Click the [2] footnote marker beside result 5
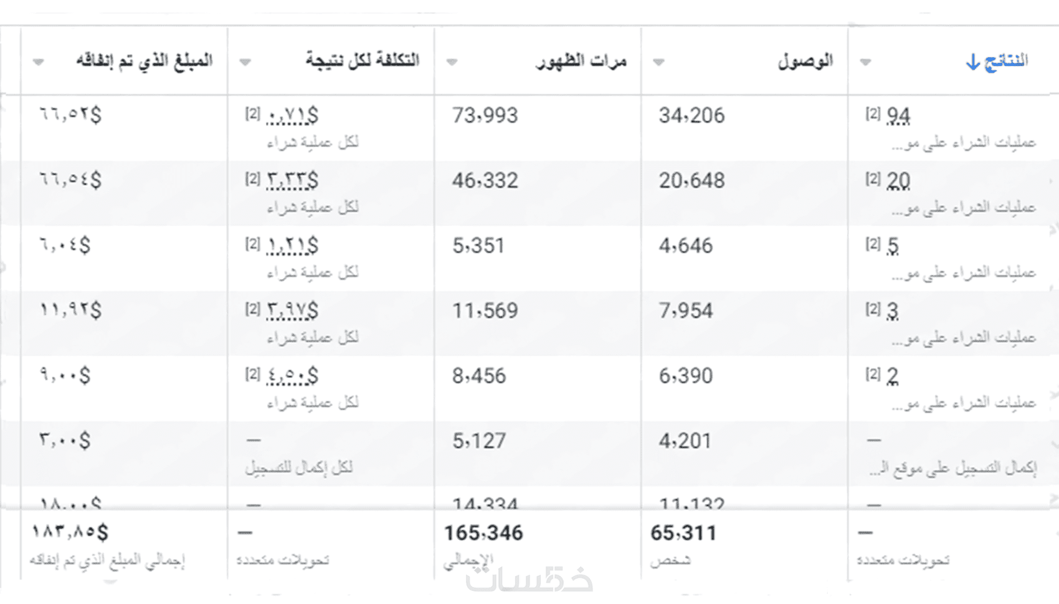 [872, 243]
